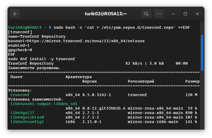Open the three-dot terminal menu
This screenshot has width=212, height=138.
pos(159,14)
